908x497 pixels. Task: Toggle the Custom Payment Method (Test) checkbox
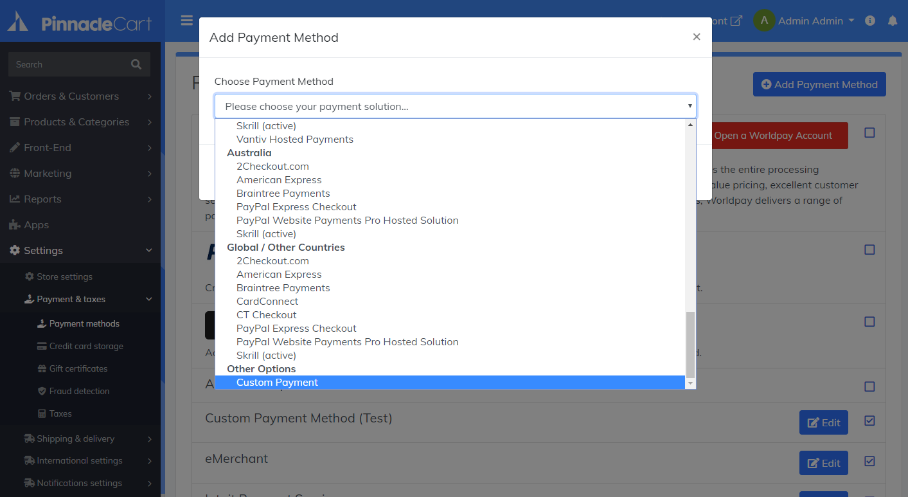tap(869, 420)
